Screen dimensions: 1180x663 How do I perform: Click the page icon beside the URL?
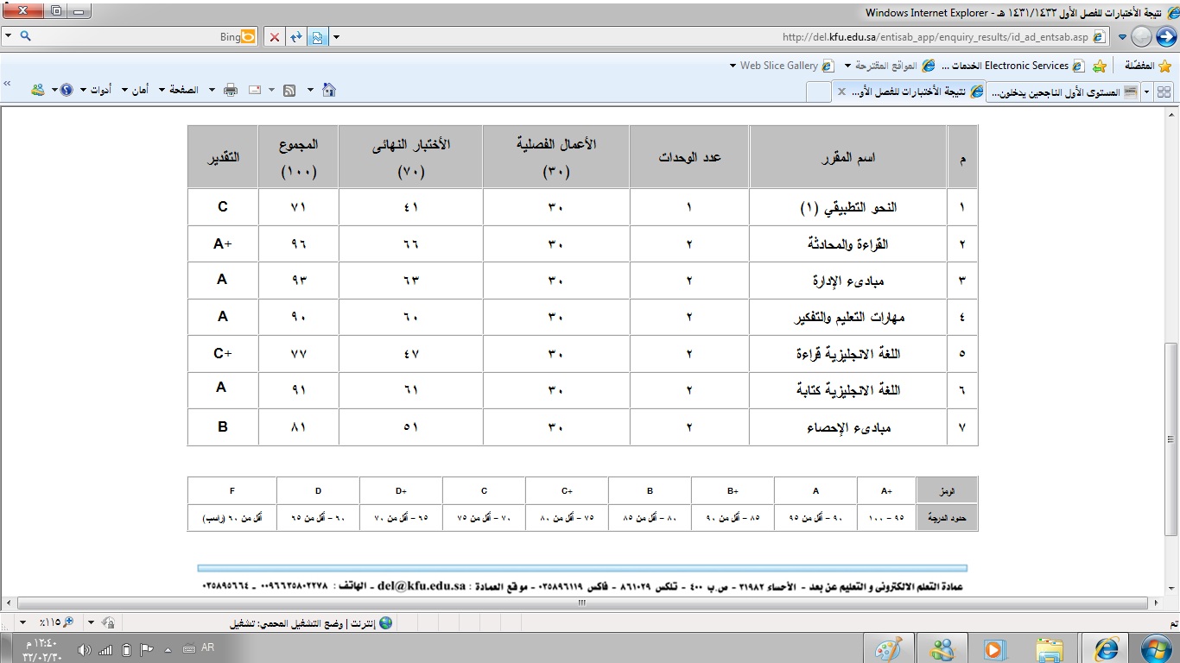click(1099, 37)
